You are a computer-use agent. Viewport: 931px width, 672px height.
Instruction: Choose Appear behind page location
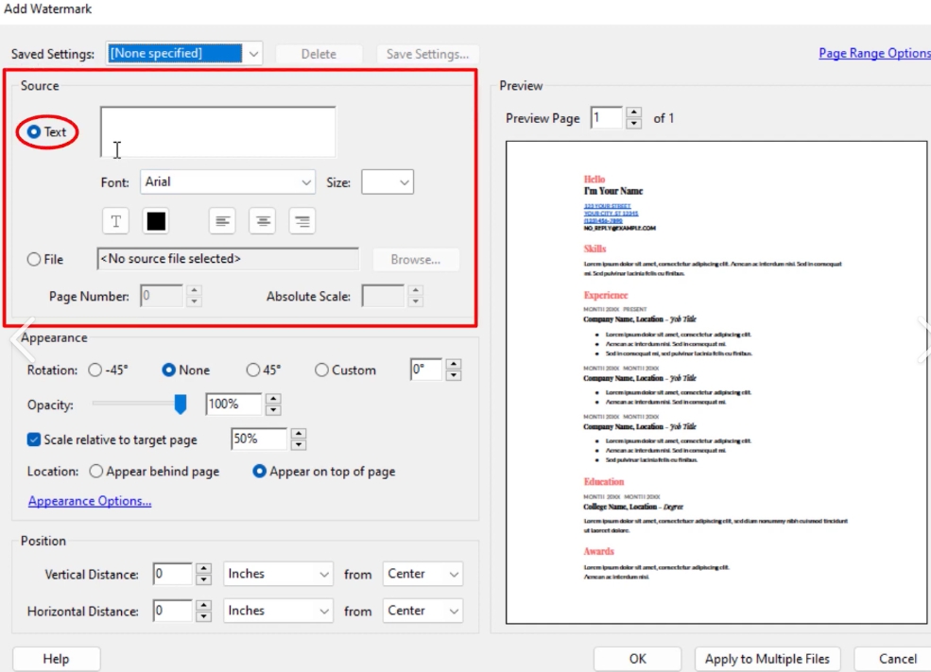(95, 472)
